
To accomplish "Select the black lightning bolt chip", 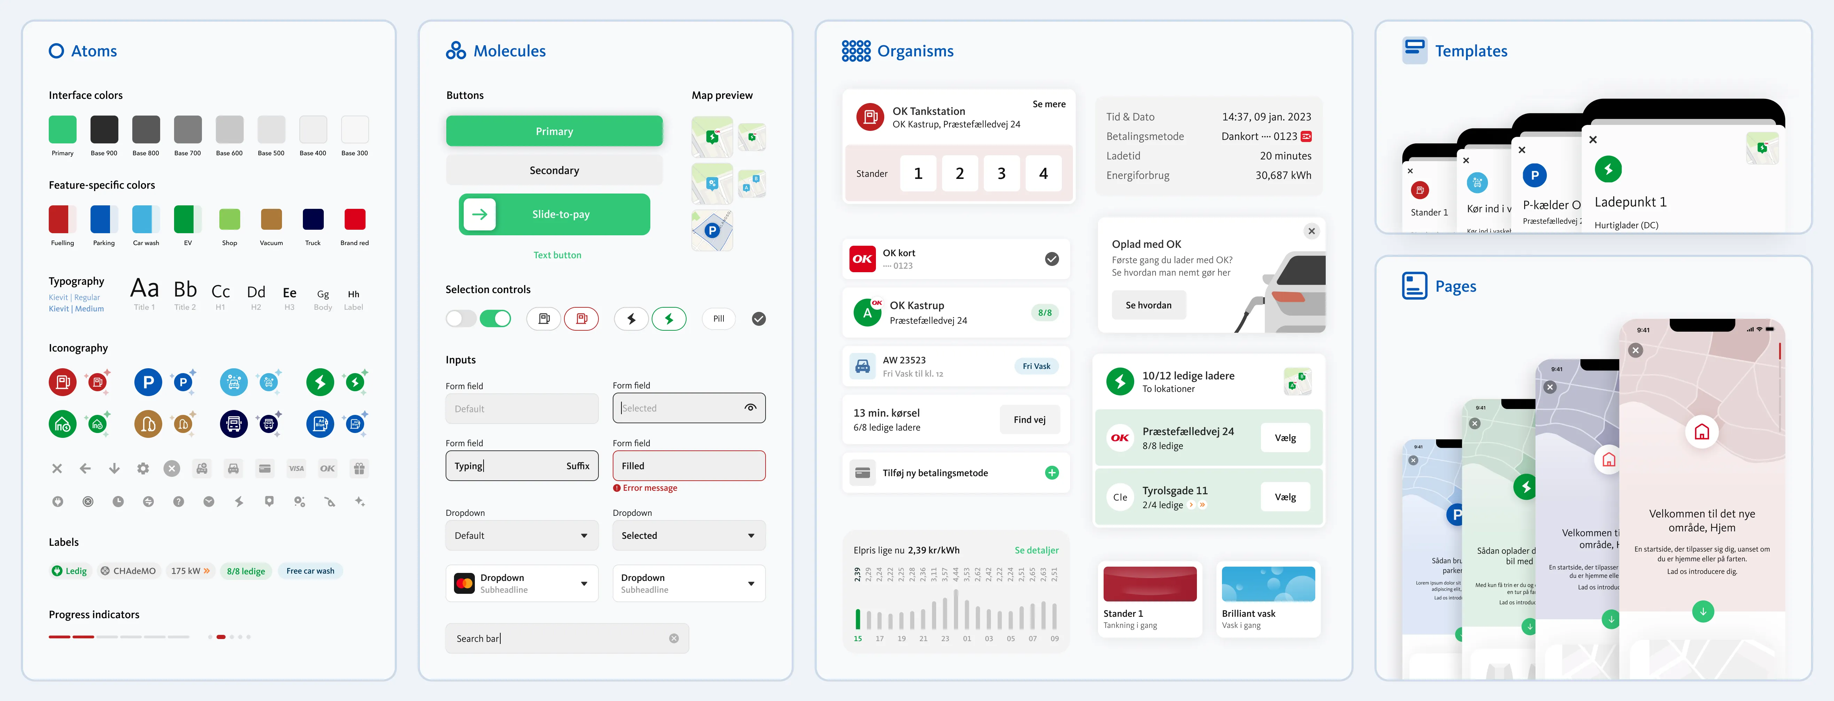I will (632, 319).
